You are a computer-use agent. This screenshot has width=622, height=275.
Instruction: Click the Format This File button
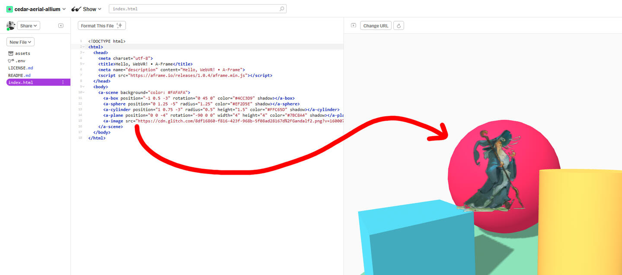click(x=102, y=26)
